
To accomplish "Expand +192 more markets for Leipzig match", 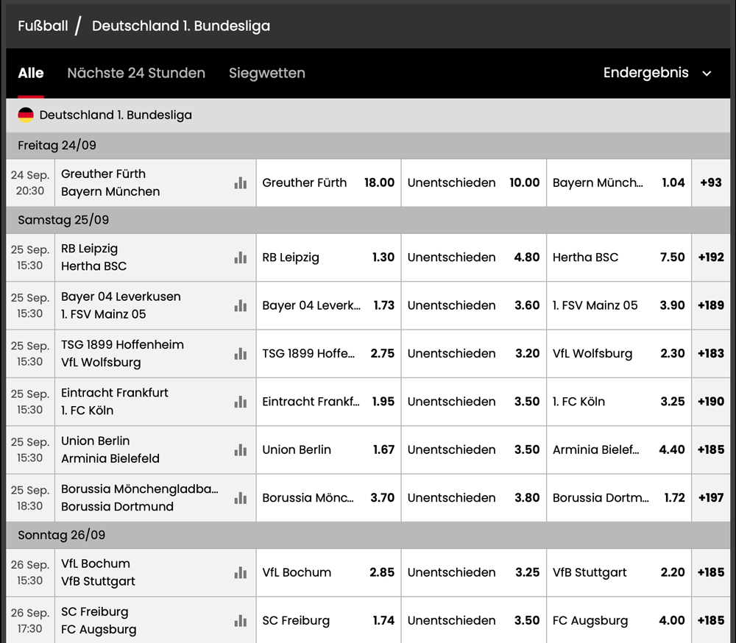I will click(711, 257).
